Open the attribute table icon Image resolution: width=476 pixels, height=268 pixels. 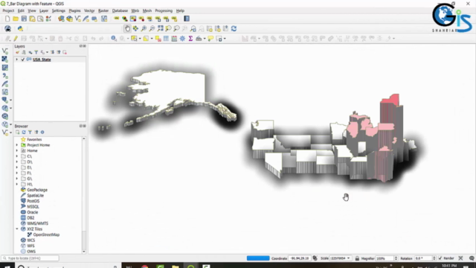pos(166,39)
